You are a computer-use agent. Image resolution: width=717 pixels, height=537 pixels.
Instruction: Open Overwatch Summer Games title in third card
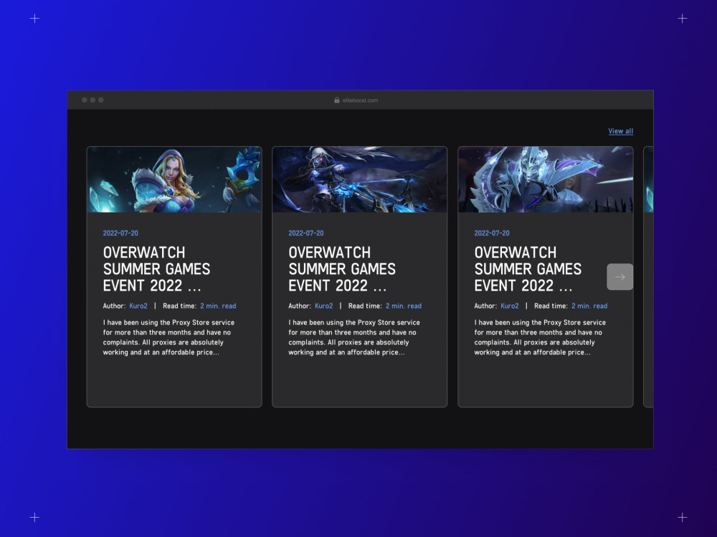coord(528,269)
